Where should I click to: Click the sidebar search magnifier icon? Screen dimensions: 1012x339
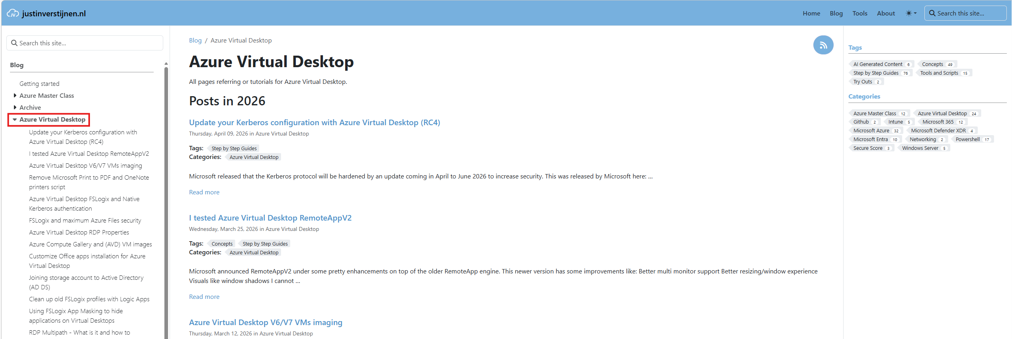click(x=14, y=43)
